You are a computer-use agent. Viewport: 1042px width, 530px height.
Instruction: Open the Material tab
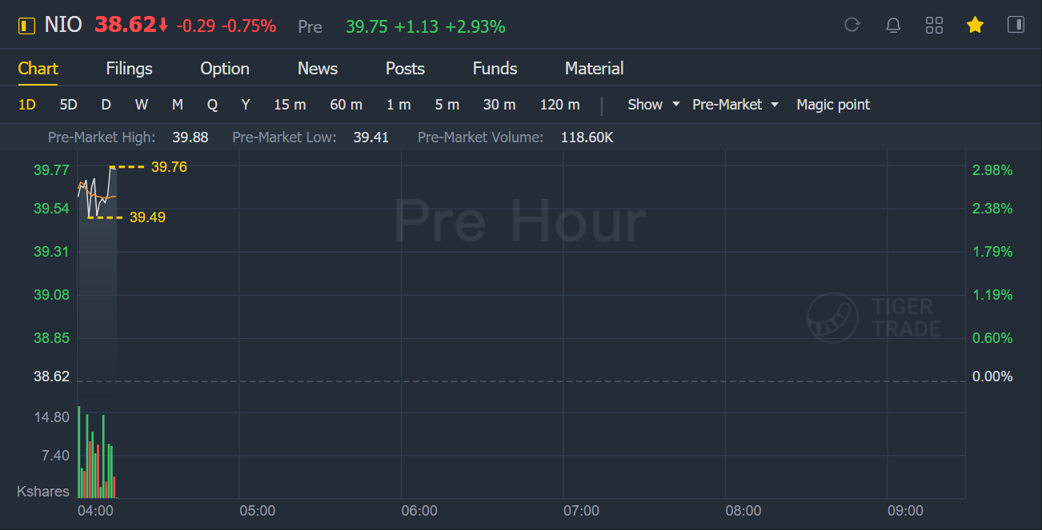(594, 69)
